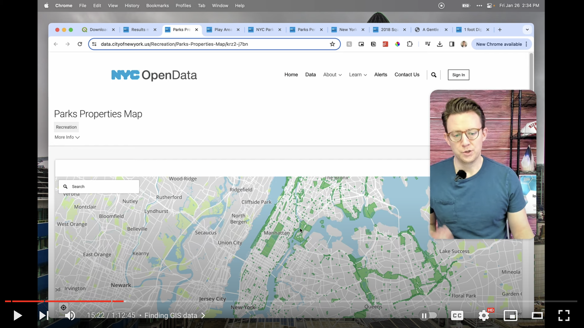Screen dimensions: 584x328
Task: Click the Sign In button
Action: (458, 75)
